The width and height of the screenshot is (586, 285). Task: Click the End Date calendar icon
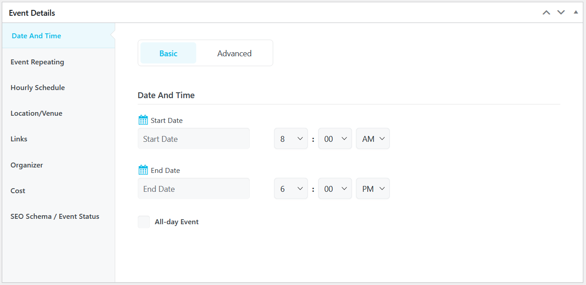pyautogui.click(x=143, y=170)
